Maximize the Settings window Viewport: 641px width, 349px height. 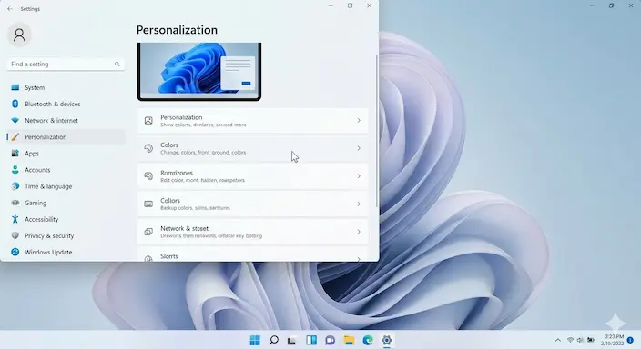[350, 5]
